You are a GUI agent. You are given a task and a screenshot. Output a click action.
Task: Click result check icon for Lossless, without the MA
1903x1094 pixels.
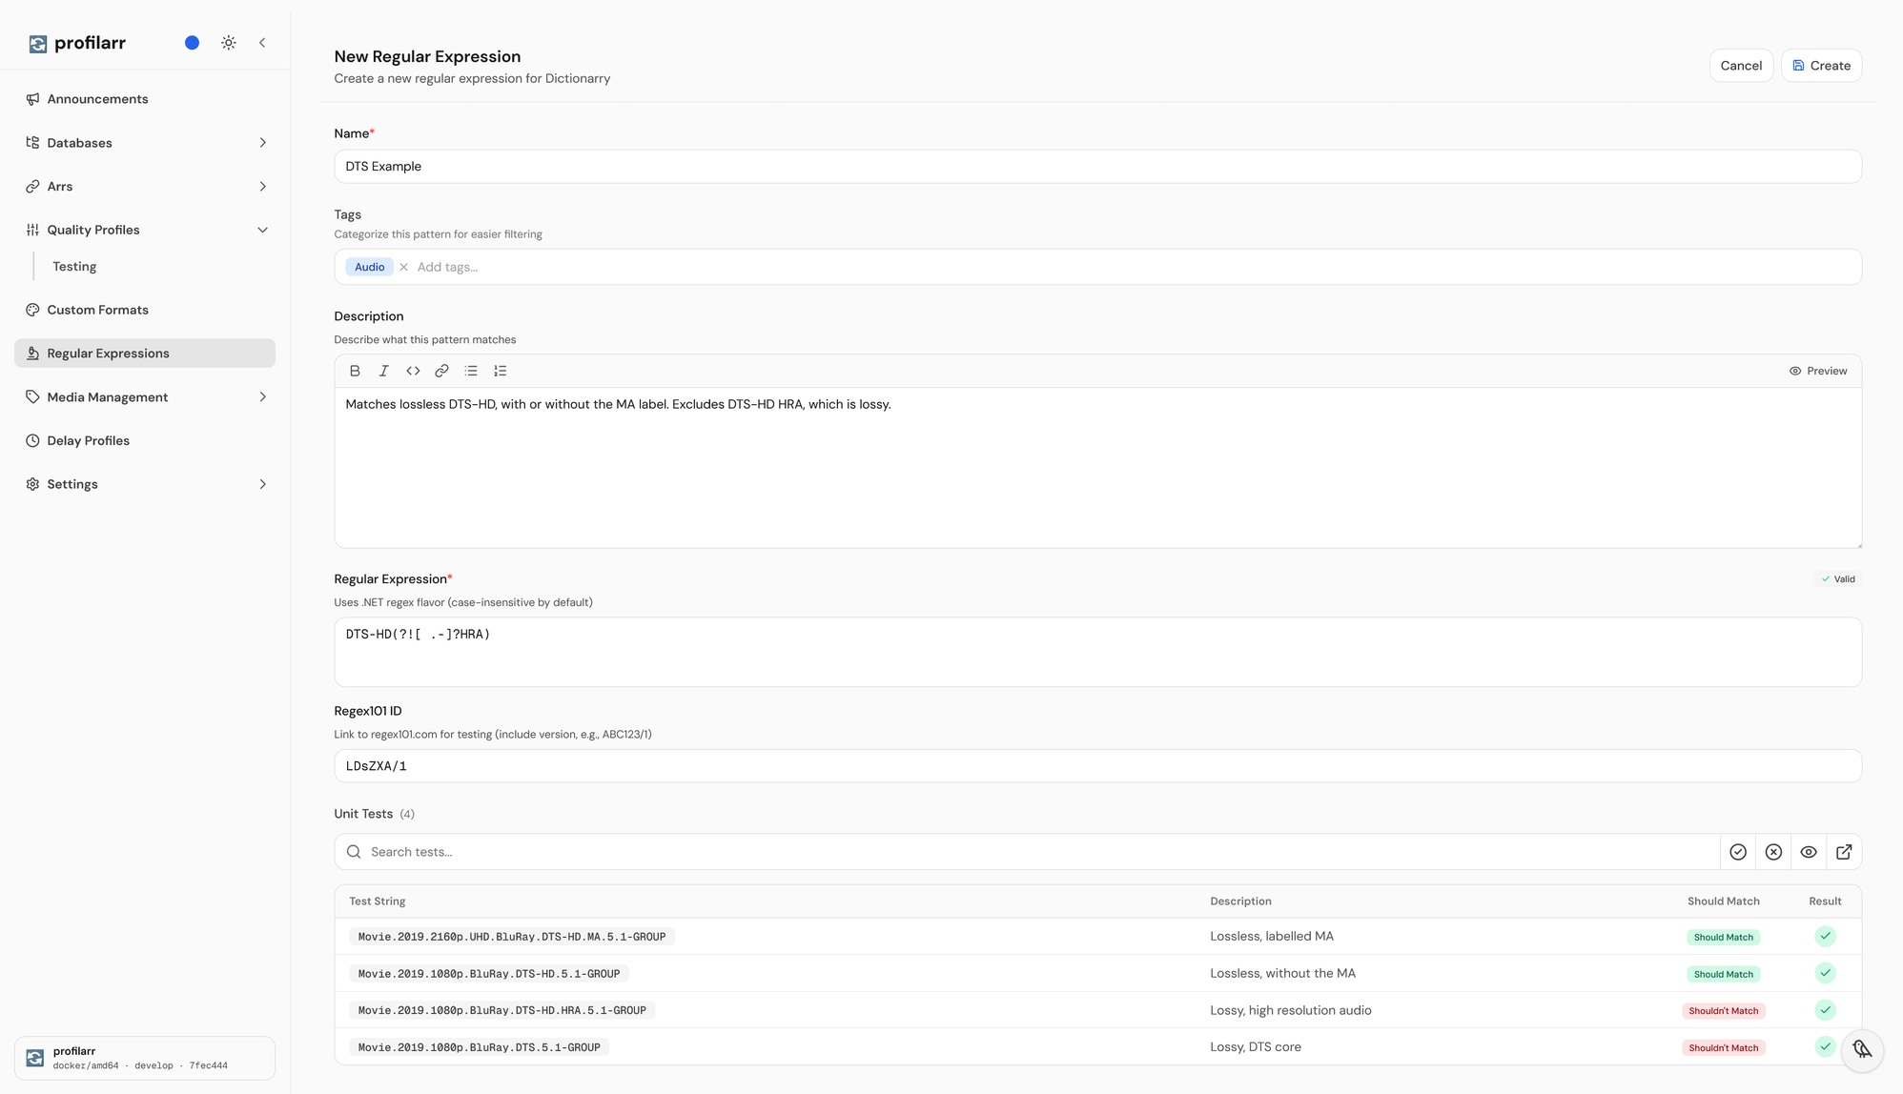point(1825,974)
